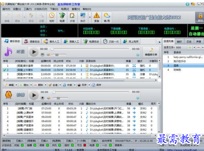Click the 删除 delete button
The width and height of the screenshot is (204, 151).
pos(39,85)
